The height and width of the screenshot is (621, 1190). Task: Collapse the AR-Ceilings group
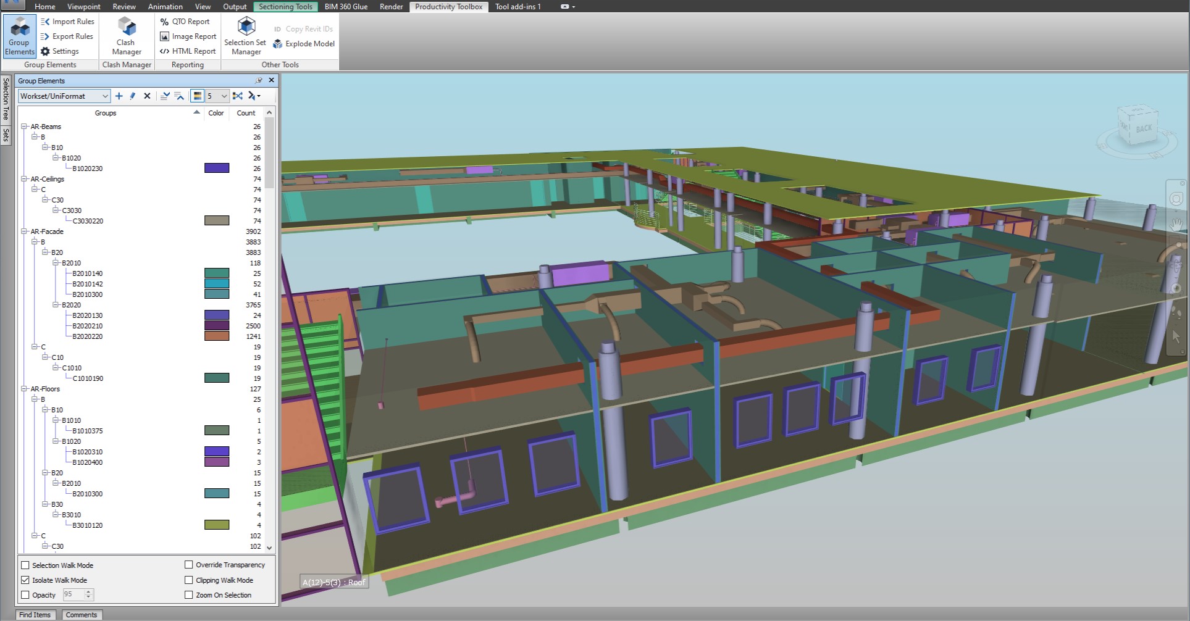(x=25, y=179)
